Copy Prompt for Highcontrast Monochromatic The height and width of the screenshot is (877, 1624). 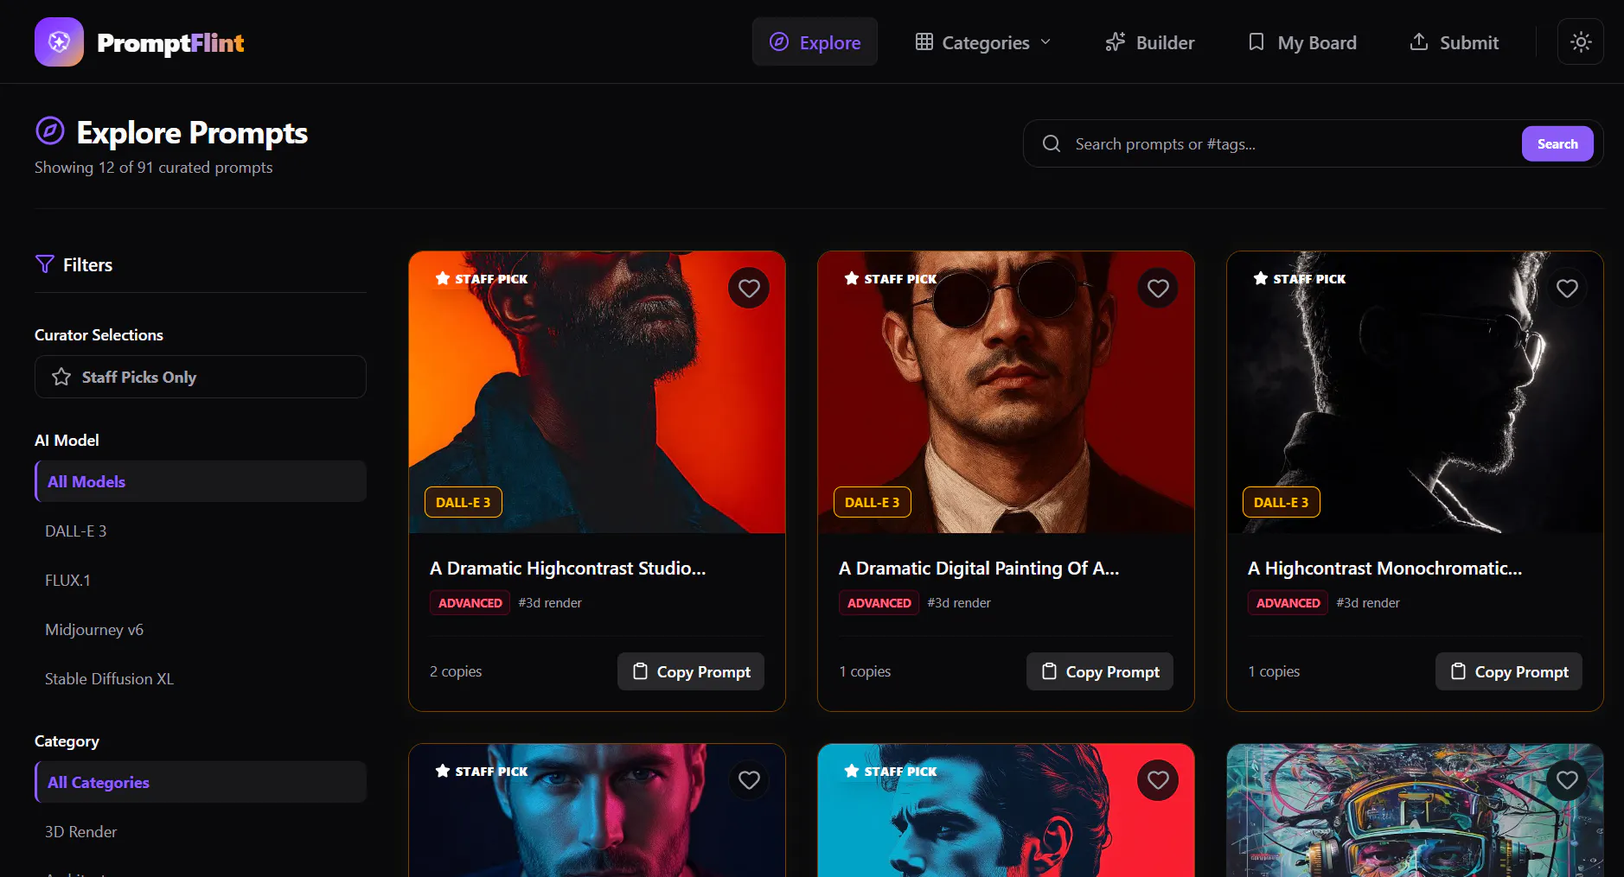tap(1509, 671)
